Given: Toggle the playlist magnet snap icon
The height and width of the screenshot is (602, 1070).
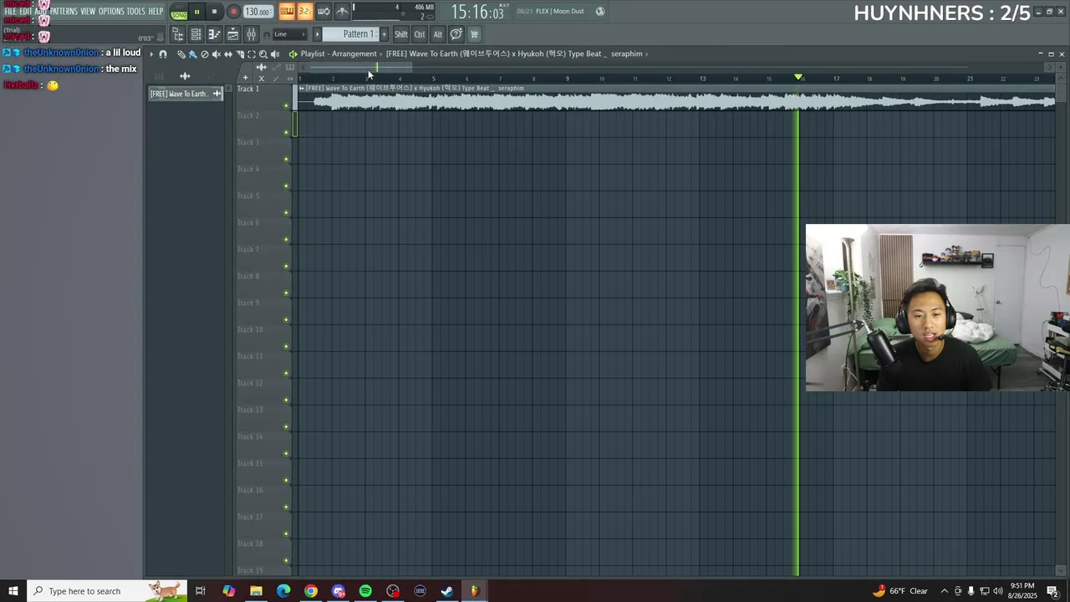Looking at the screenshot, I should 163,54.
